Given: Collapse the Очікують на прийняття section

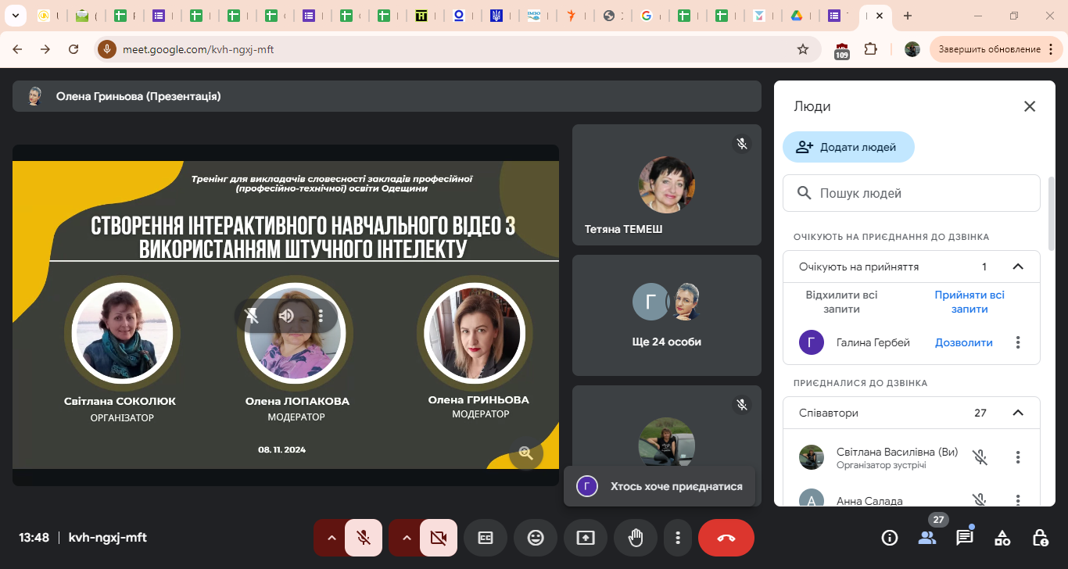Looking at the screenshot, I should [x=1017, y=267].
